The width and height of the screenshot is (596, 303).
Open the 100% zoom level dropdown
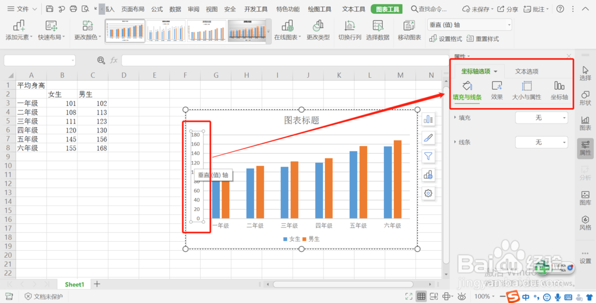click(485, 296)
